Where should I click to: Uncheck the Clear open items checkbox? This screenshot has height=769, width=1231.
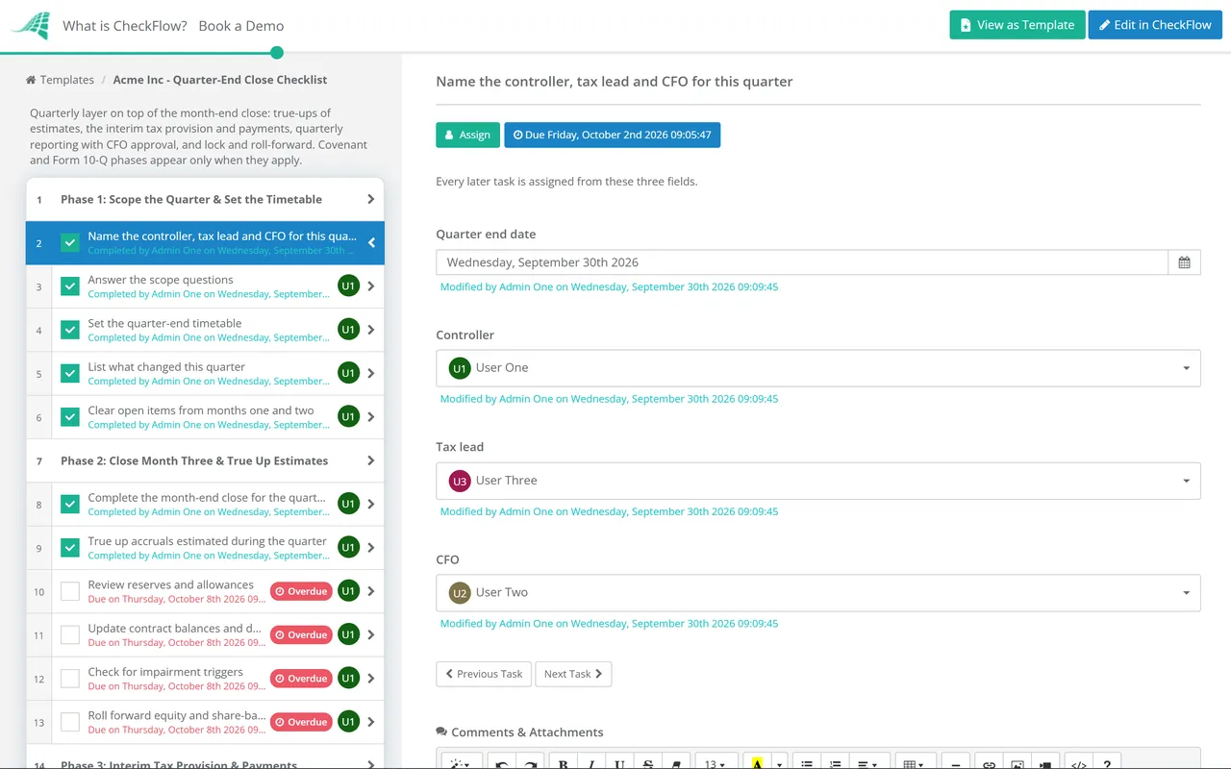point(70,417)
